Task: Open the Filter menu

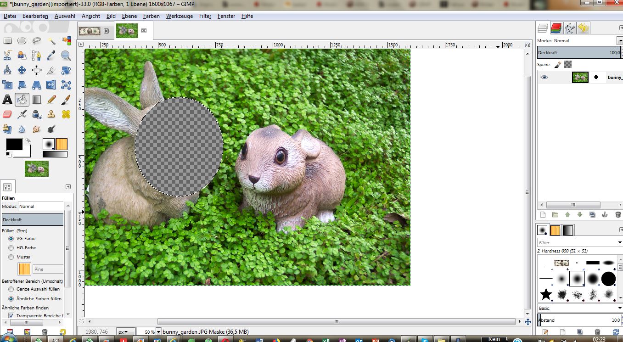Action: tap(205, 16)
